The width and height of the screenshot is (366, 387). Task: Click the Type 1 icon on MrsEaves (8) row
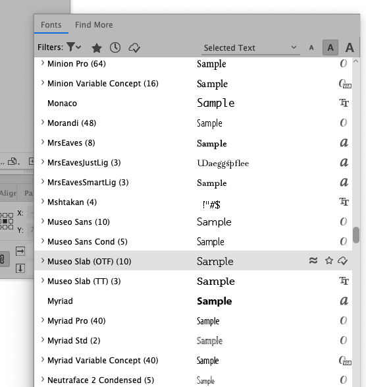tap(344, 142)
